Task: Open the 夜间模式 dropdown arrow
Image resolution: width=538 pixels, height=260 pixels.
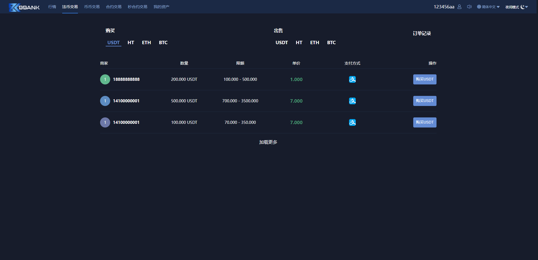Action: [527, 7]
